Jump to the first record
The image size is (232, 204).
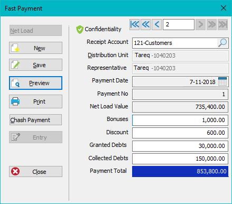coord(135,24)
